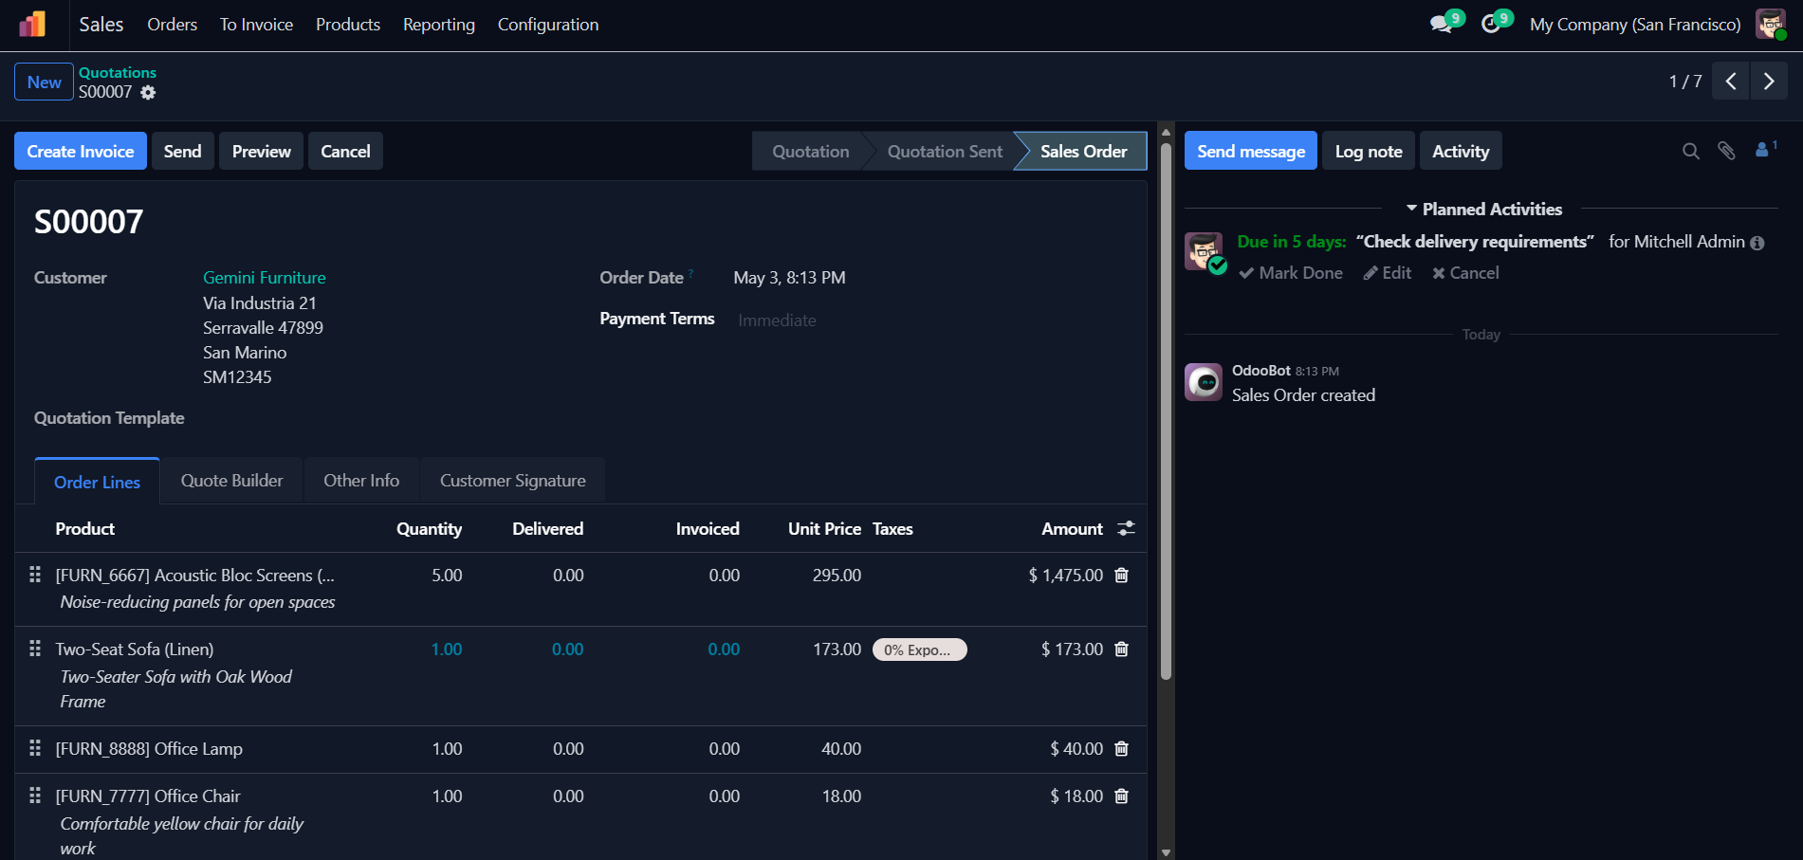Viewport: 1803px width, 860px height.
Task: Open the My Company (San Francisco) switcher
Action: [1635, 25]
